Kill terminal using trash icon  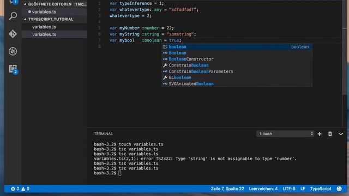[330, 134]
